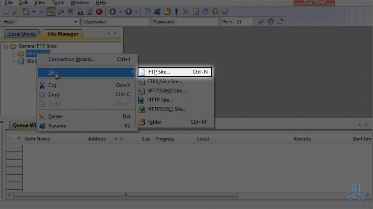The height and width of the screenshot is (209, 373).
Task: Click the red stop/cancel toolbar icon
Action: [x=99, y=11]
